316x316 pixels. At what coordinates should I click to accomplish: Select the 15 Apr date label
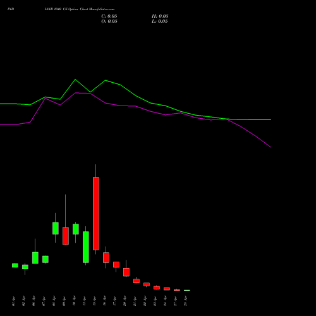pyautogui.click(x=94, y=301)
